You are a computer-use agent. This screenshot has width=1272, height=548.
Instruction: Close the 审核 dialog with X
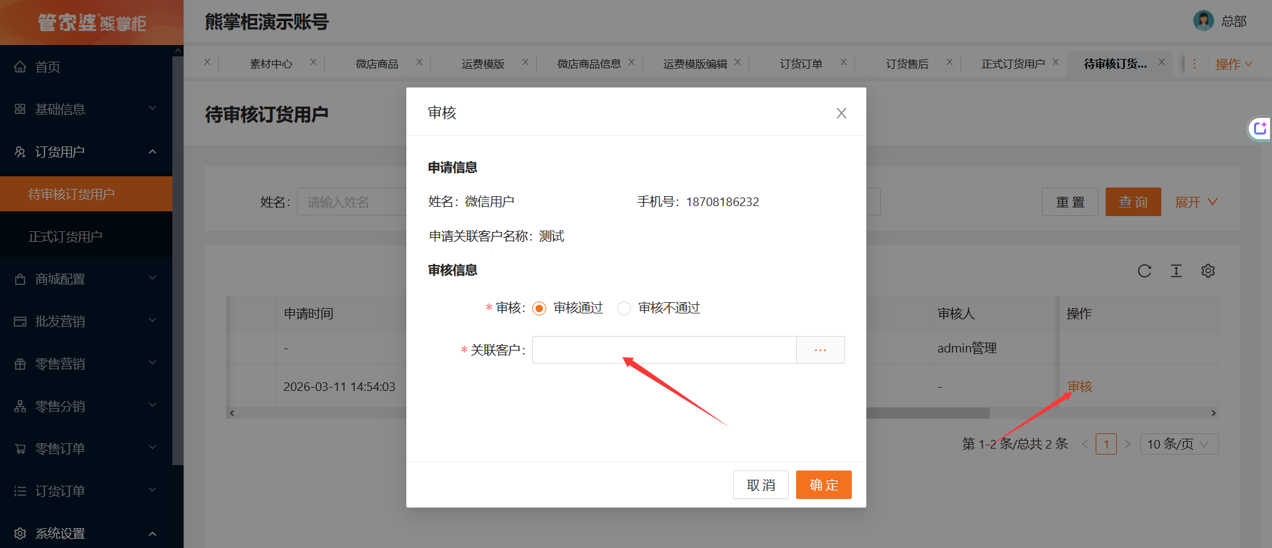(841, 113)
